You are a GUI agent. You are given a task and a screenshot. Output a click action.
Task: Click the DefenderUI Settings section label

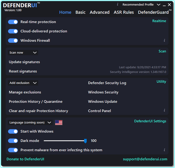pyautogui.click(x=150, y=121)
